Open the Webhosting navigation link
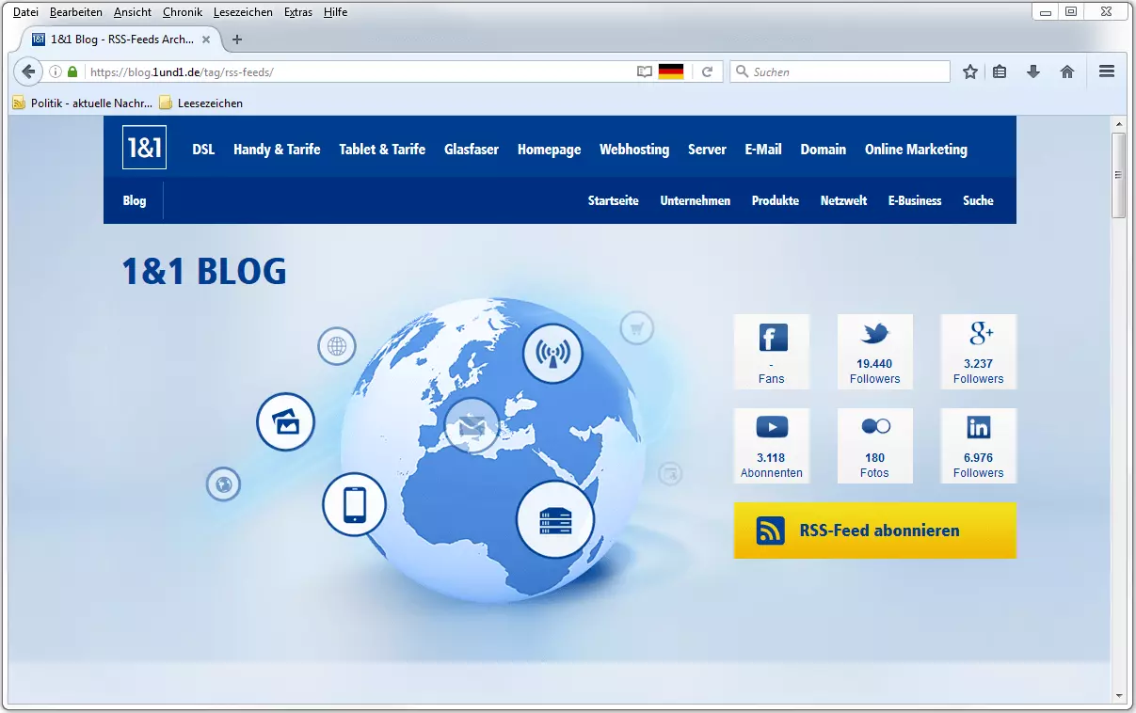The height and width of the screenshot is (713, 1136). (634, 149)
